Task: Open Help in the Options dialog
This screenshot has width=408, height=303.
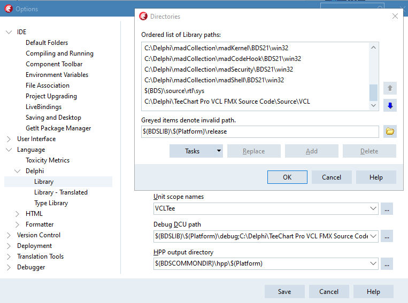Action: [x=373, y=292]
